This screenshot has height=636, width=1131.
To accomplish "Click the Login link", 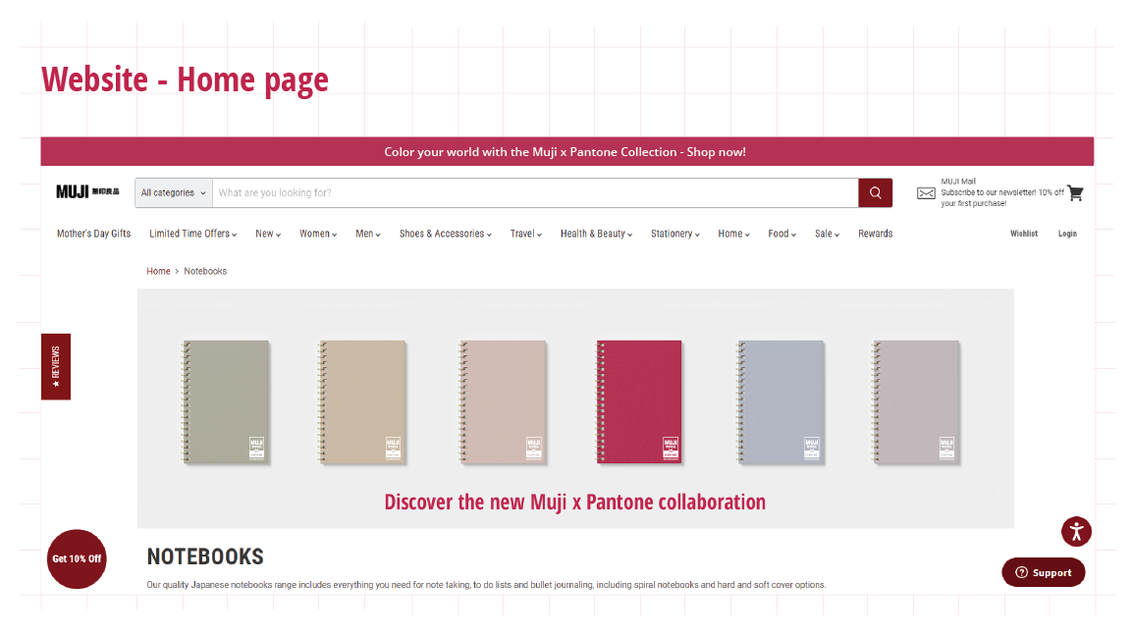I will (x=1067, y=234).
